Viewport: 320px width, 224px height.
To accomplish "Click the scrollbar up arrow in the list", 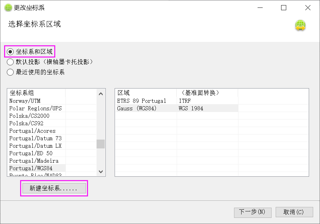I will pos(101,94).
